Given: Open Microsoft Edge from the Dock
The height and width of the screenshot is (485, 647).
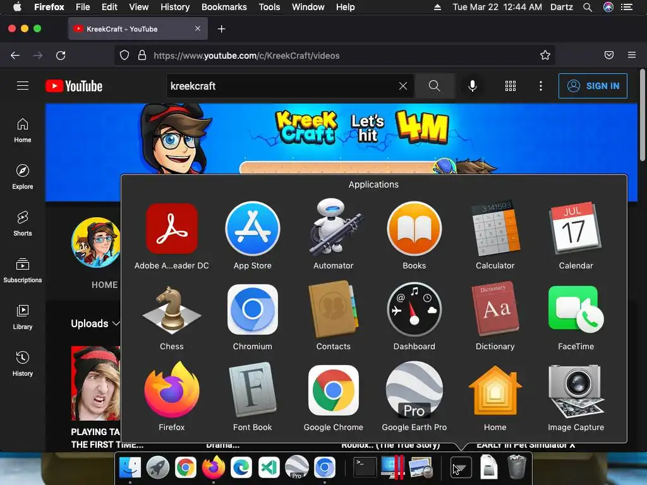Looking at the screenshot, I should (241, 468).
